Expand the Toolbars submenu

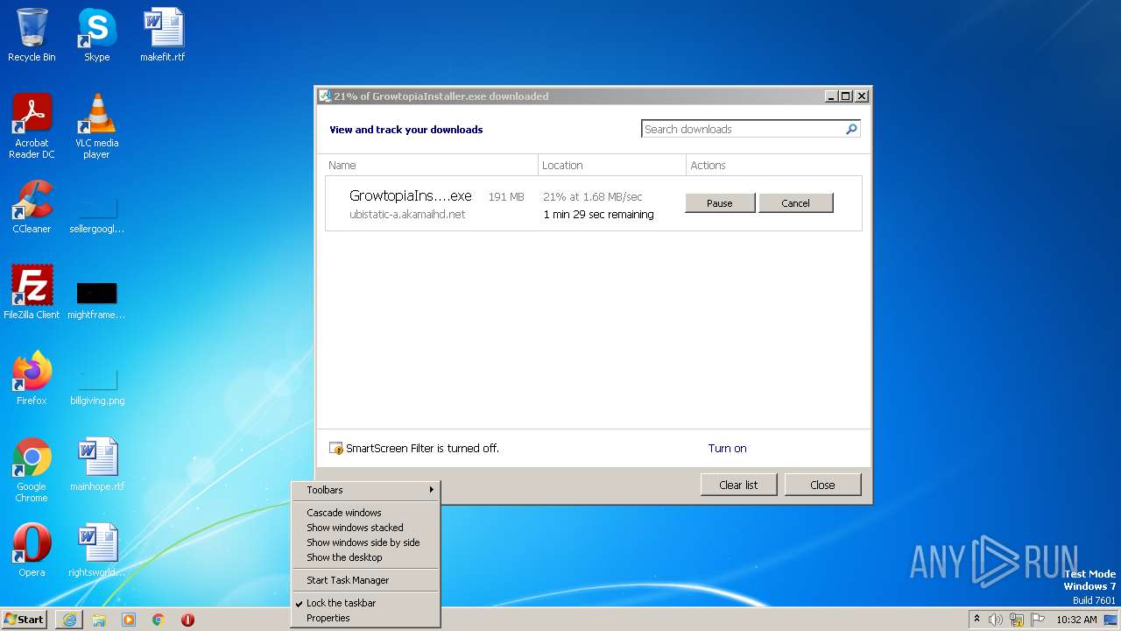(365, 490)
